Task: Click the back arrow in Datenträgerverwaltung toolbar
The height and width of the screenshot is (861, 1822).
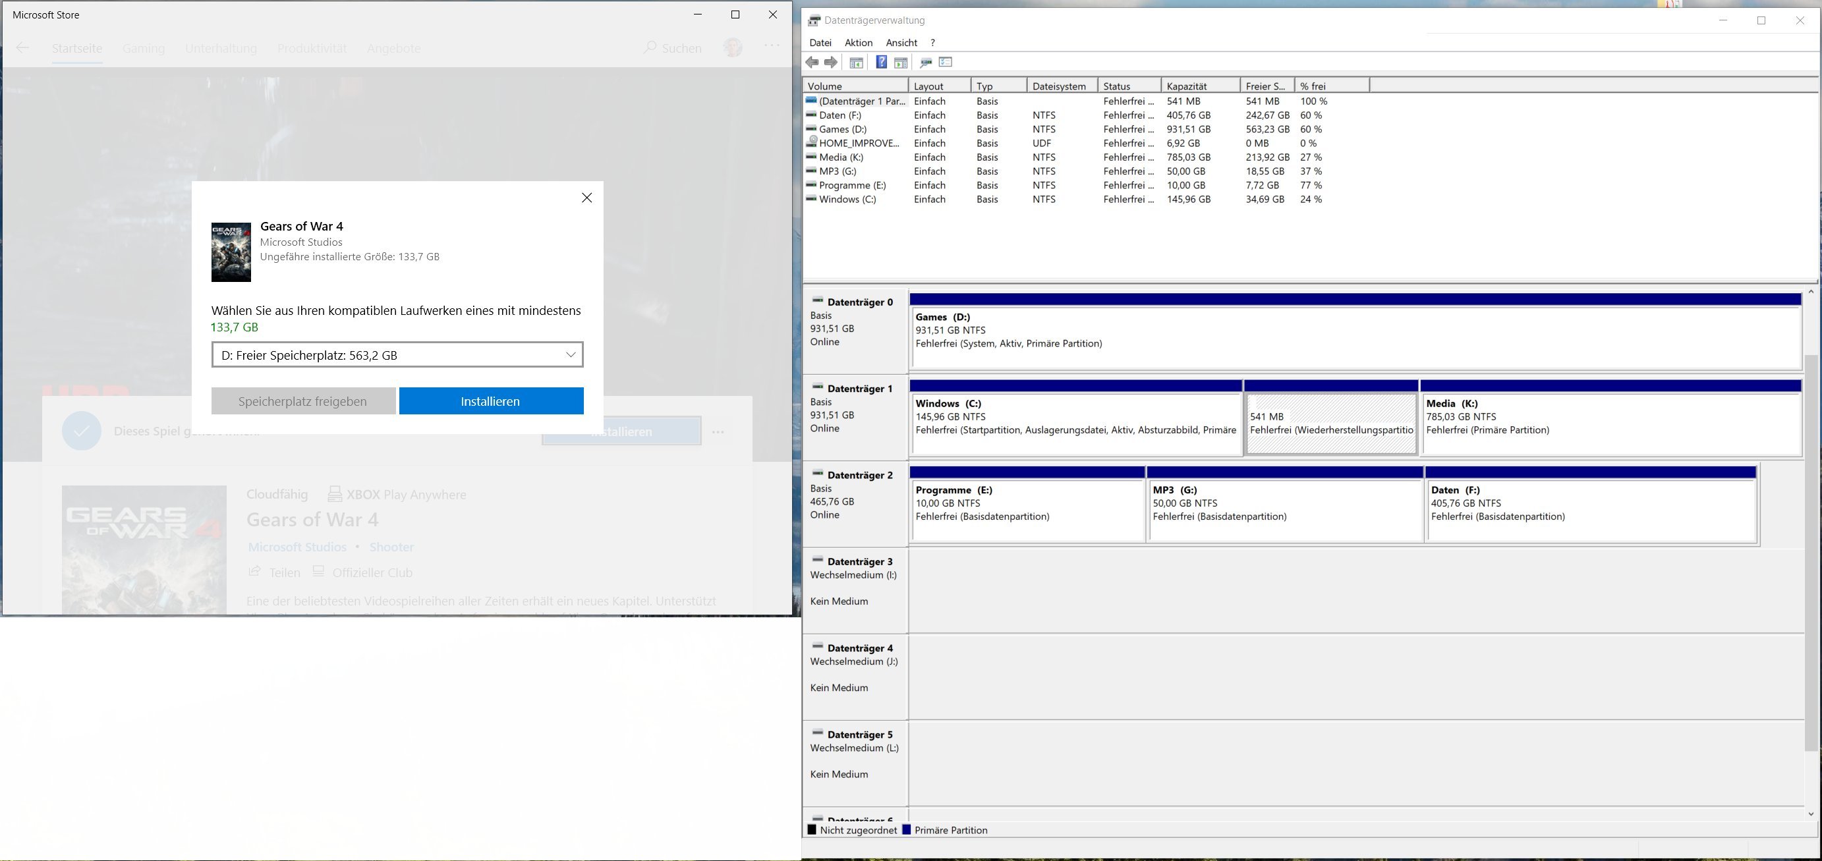Action: coord(812,62)
